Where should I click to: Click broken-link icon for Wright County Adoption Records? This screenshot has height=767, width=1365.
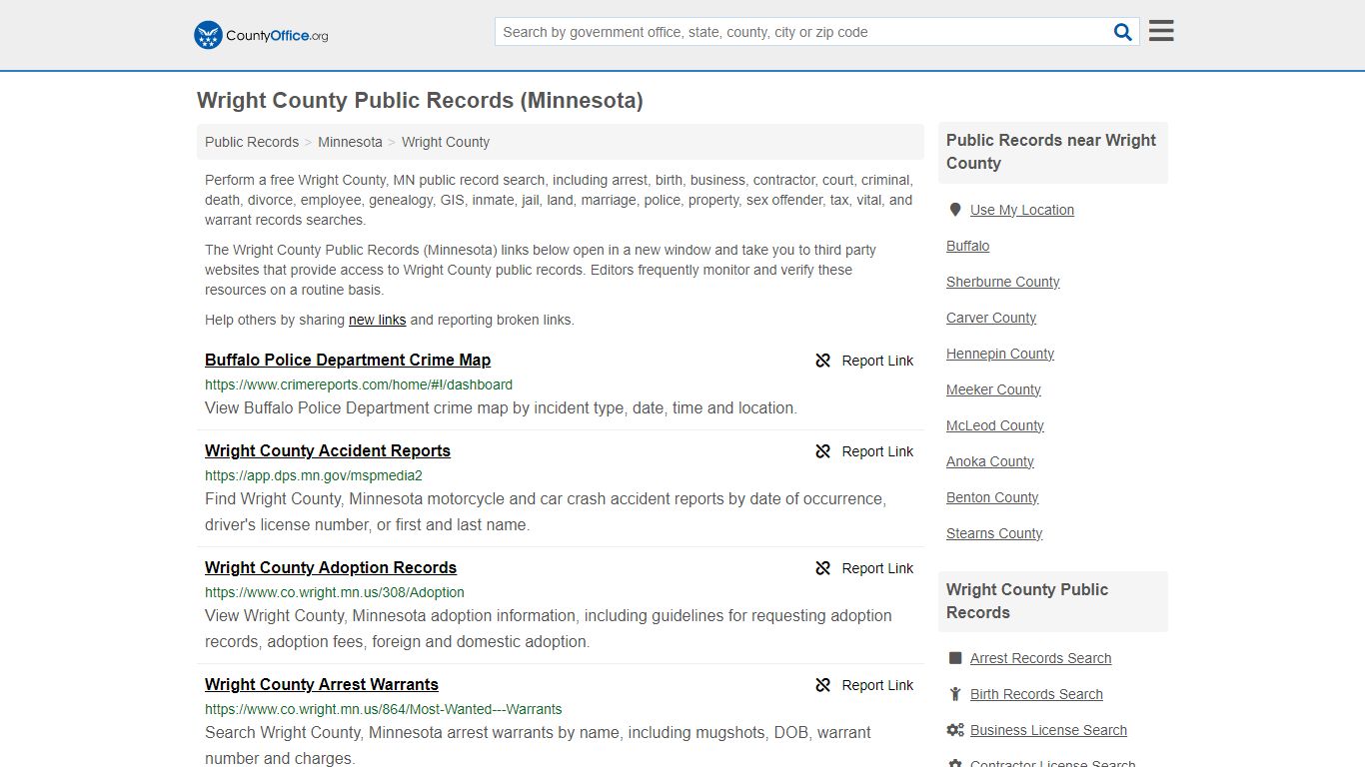click(823, 568)
